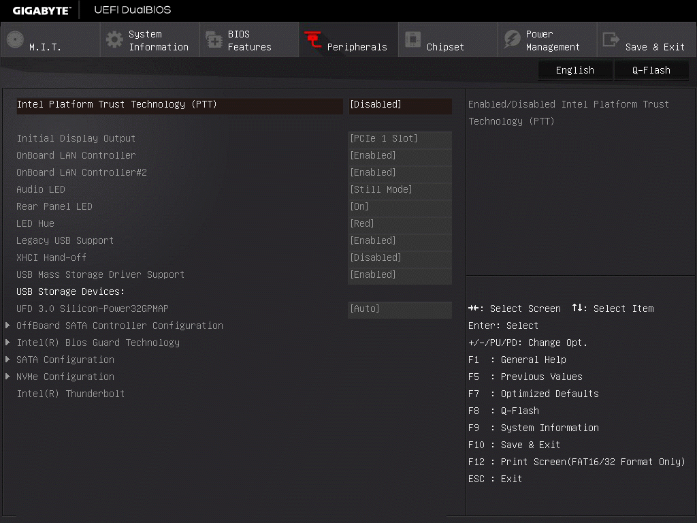Open the Save & Exit tab
This screenshot has height=523, width=697.
point(647,40)
